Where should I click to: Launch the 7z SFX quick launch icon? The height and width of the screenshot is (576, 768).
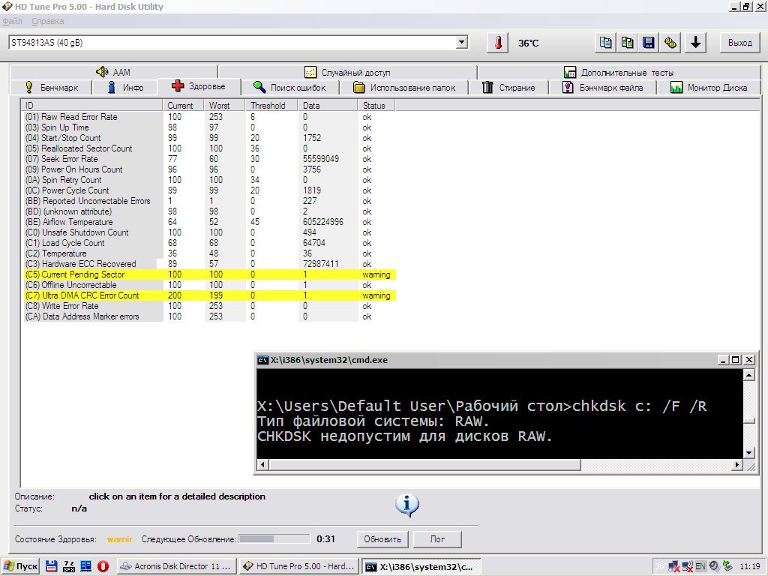68,566
